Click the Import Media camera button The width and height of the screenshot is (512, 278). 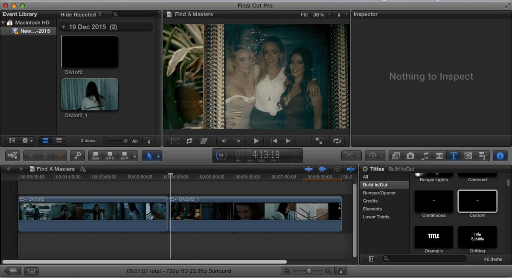tap(12, 156)
